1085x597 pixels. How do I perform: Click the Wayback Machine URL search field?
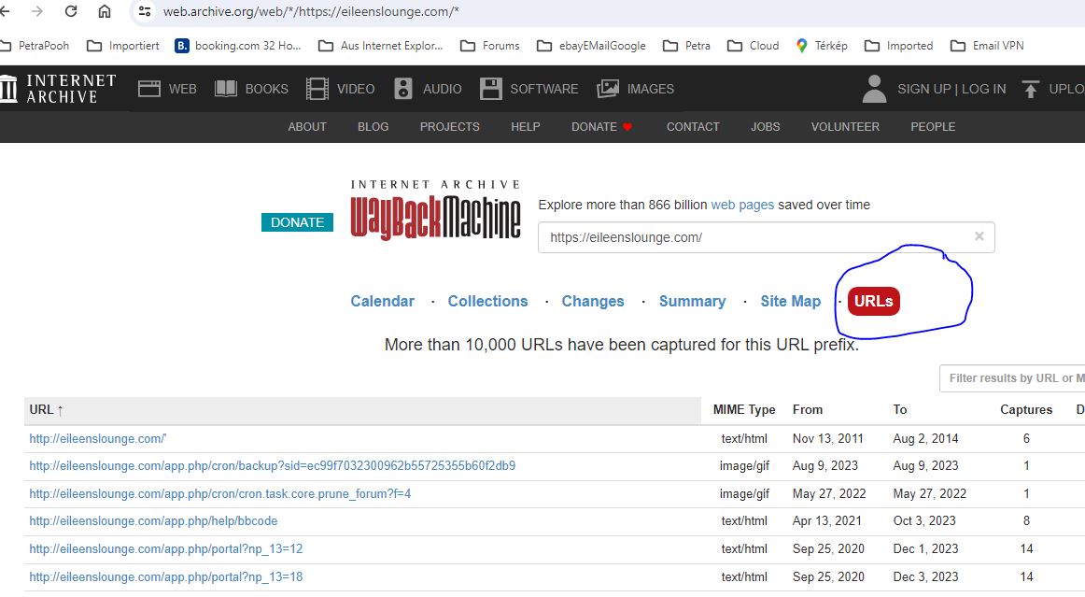click(766, 237)
